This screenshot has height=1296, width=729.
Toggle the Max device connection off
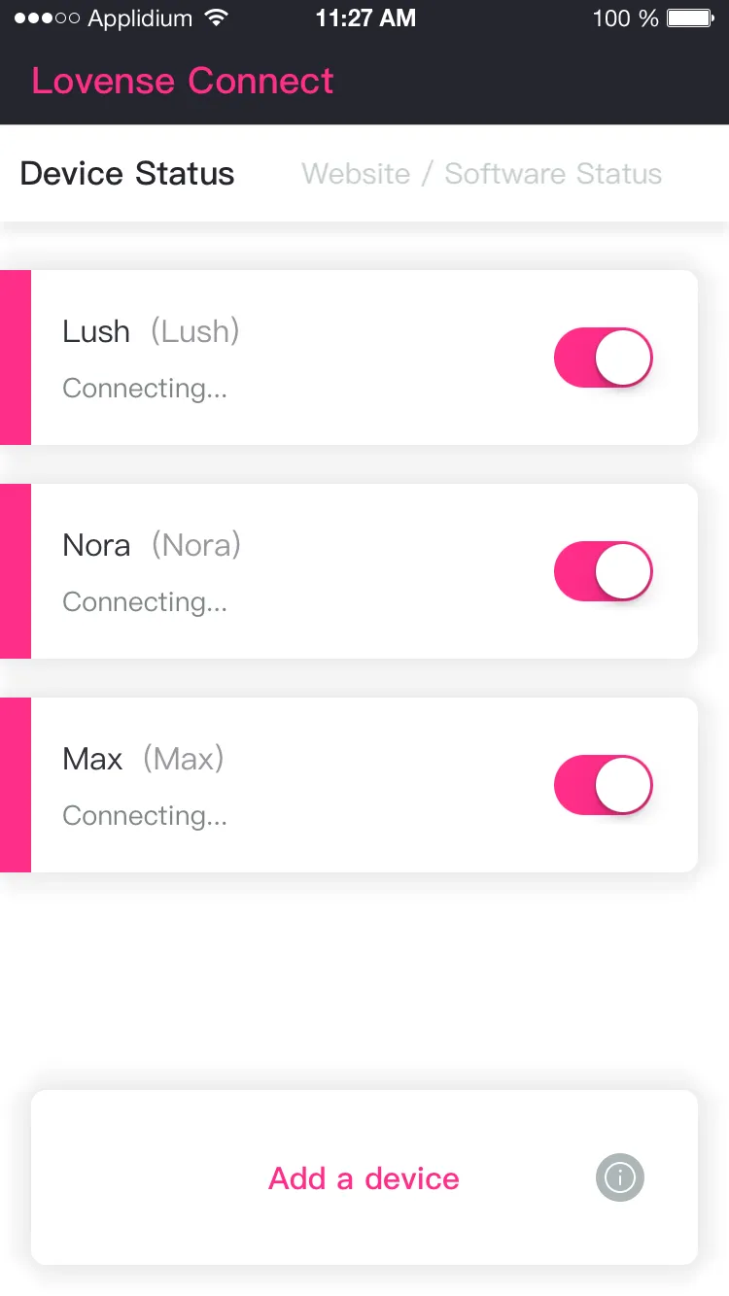[603, 785]
